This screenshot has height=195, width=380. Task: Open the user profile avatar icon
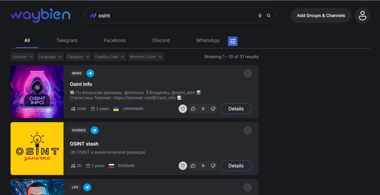(362, 15)
